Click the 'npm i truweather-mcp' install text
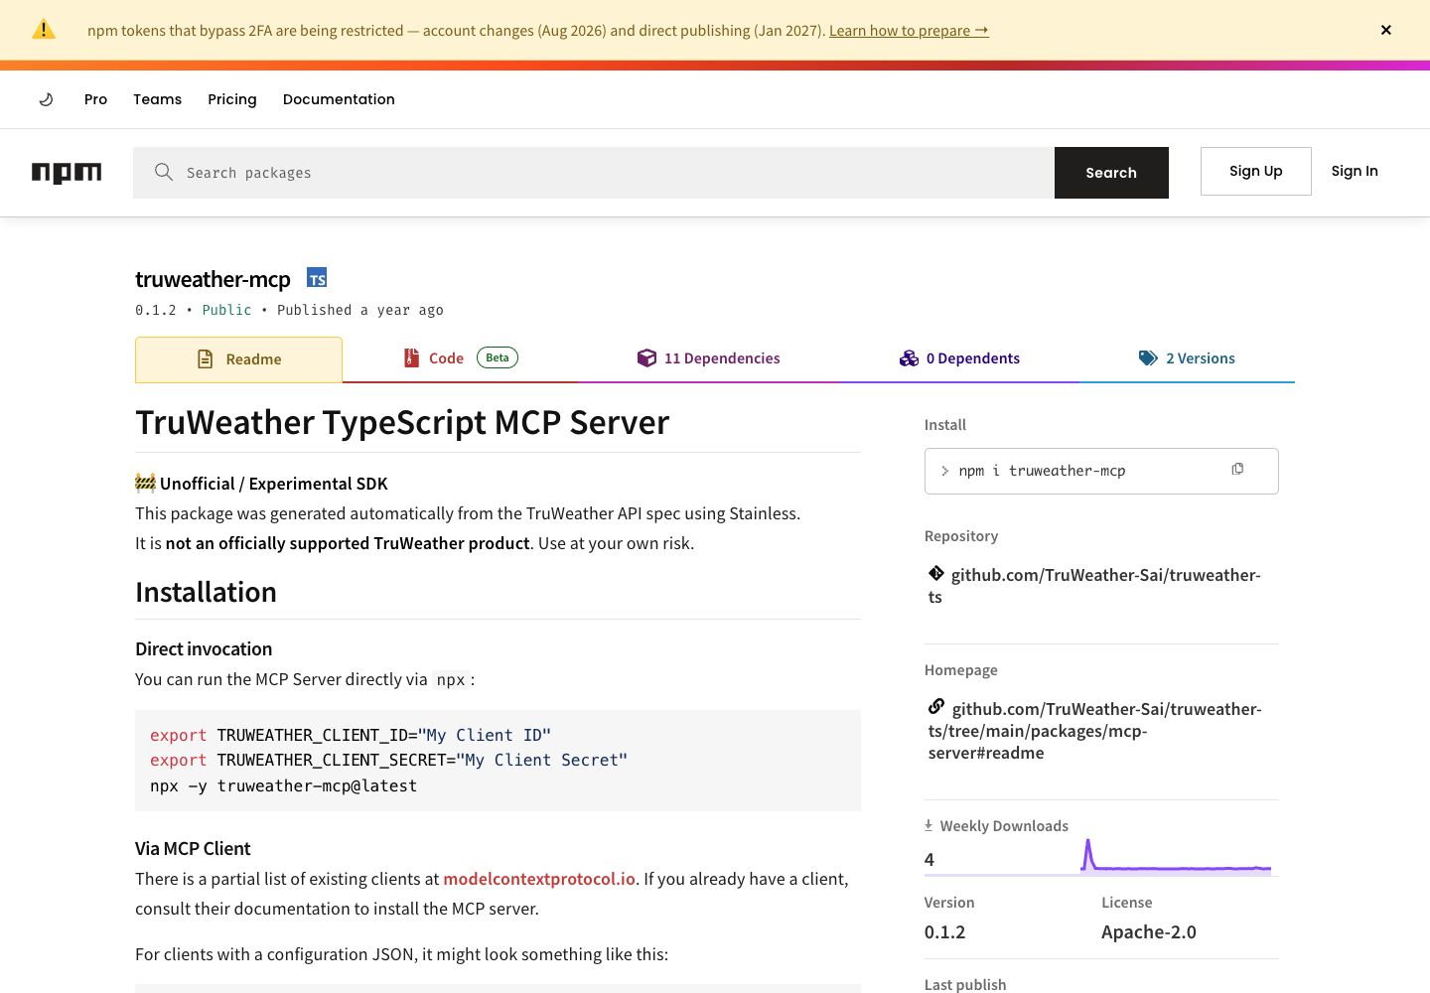The height and width of the screenshot is (993, 1430). tap(1042, 471)
